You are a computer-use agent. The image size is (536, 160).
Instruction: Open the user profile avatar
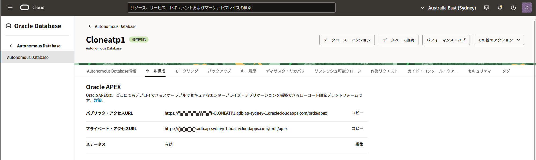coord(527,7)
